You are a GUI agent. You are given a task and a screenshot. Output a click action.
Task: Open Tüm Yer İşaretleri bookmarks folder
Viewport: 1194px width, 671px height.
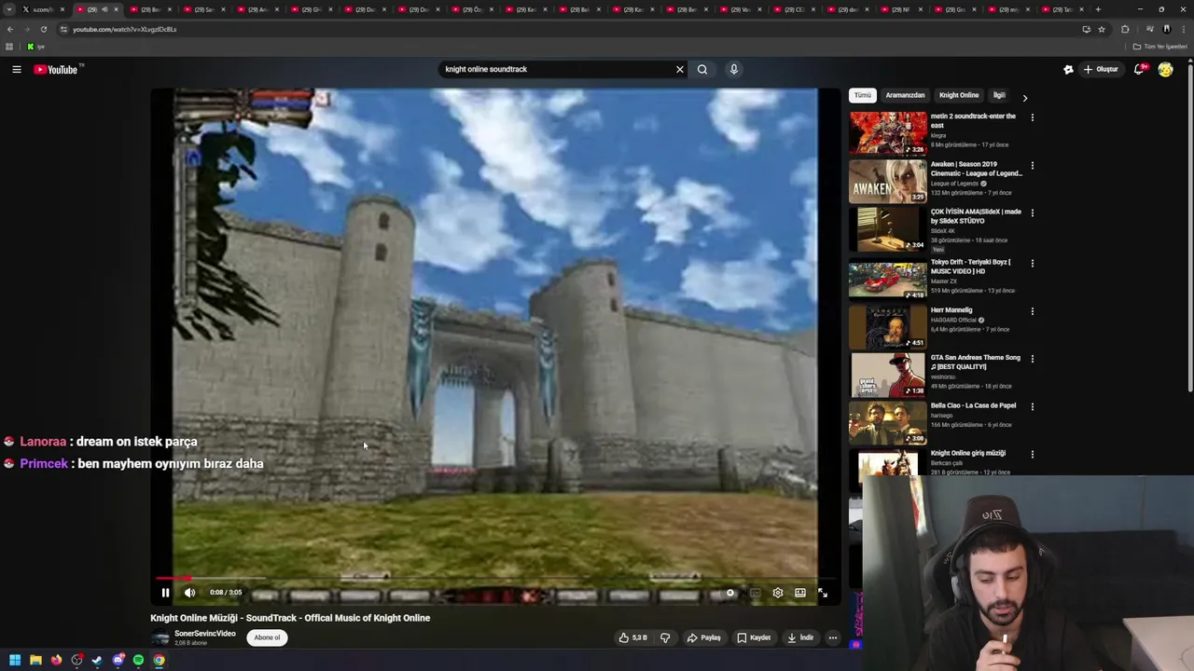pyautogui.click(x=1161, y=47)
